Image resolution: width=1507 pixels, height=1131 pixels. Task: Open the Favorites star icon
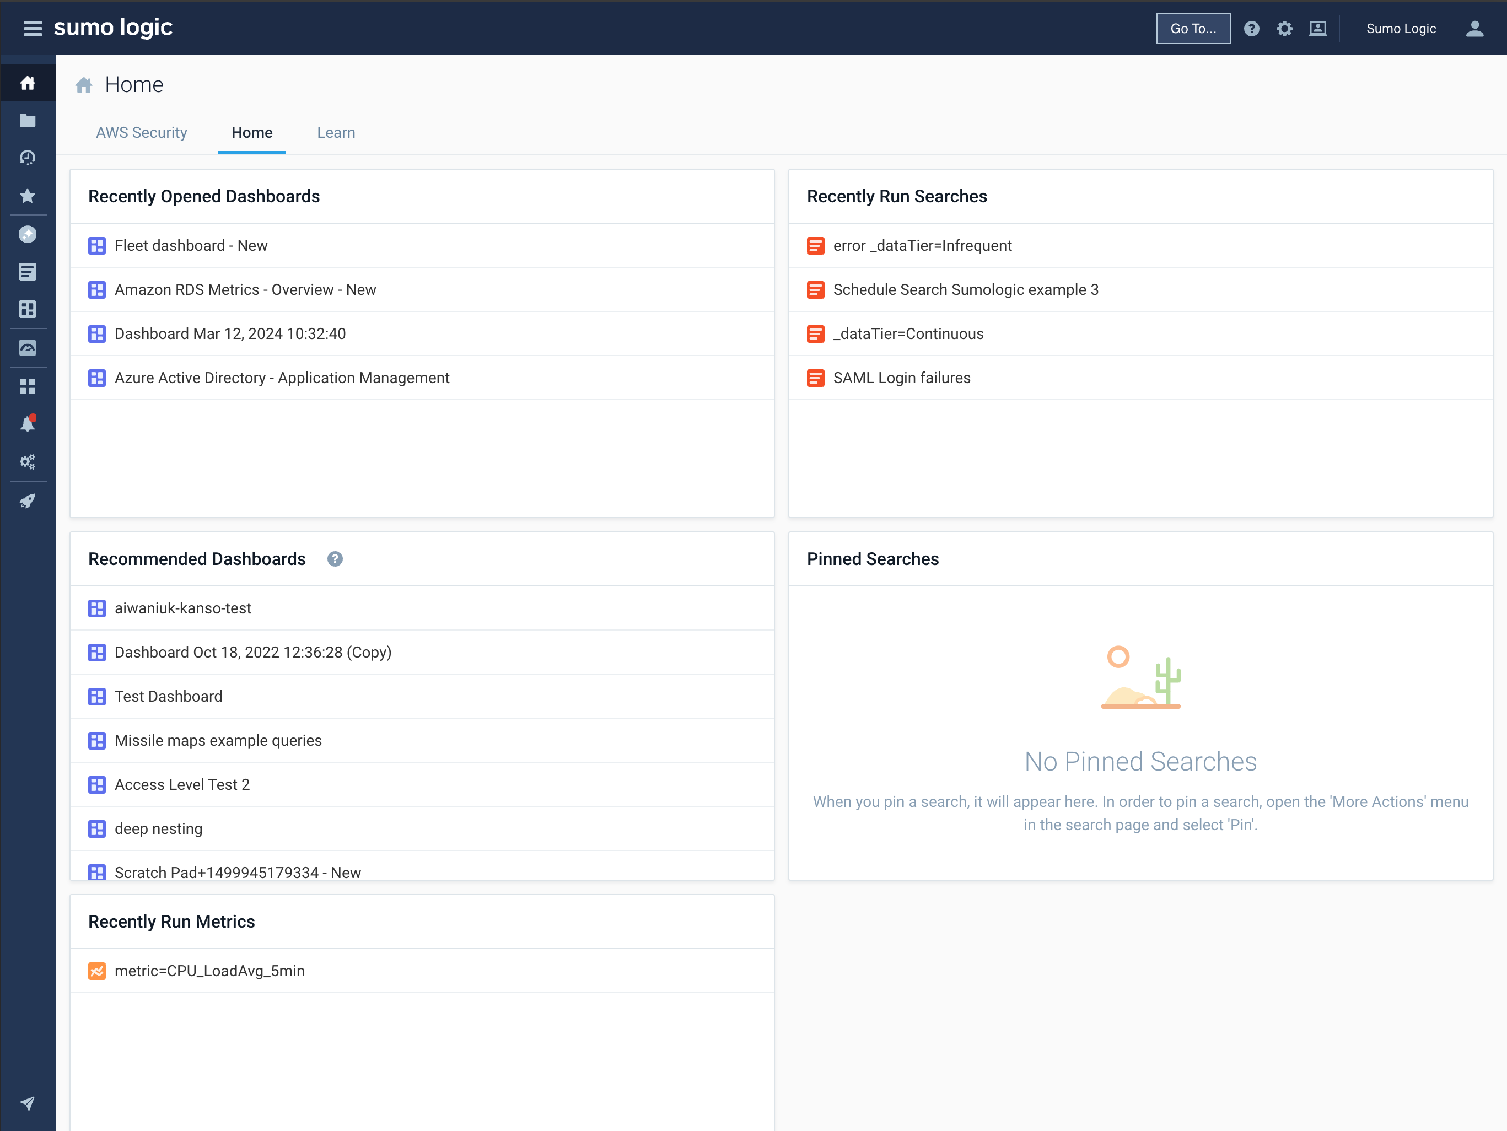coord(28,196)
